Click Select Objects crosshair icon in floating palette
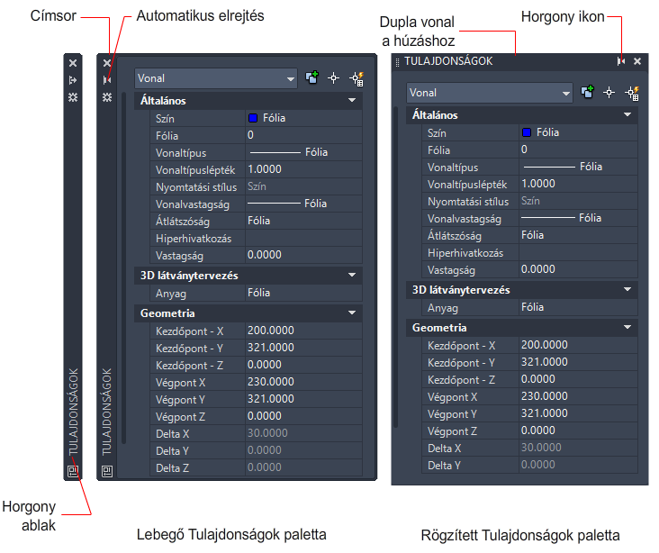The width and height of the screenshot is (659, 553). 334,77
